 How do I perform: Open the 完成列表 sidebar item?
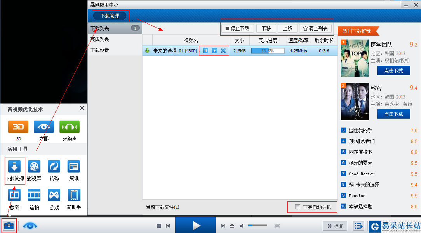point(115,39)
